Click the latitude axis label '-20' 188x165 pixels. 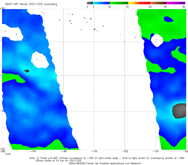click(x=2, y=8)
